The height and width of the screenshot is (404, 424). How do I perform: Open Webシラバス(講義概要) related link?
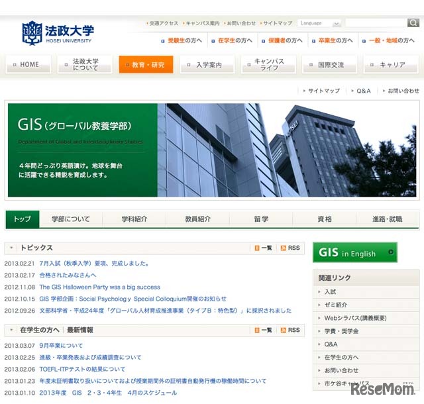(366, 318)
